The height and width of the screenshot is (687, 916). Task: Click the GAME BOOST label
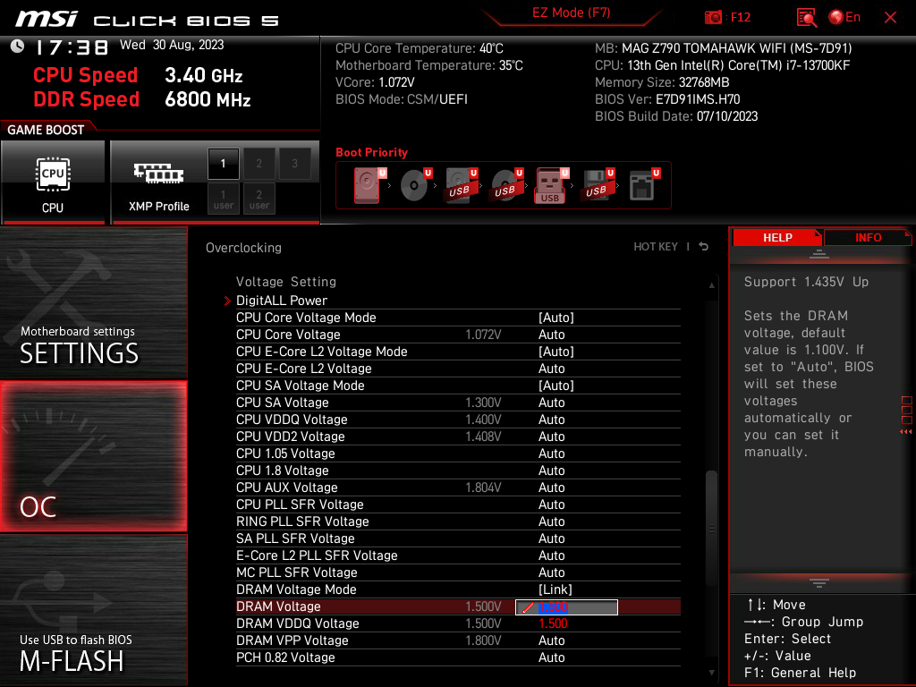coord(46,130)
